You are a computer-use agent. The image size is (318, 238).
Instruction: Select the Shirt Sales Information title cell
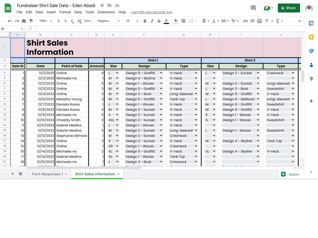point(40,48)
